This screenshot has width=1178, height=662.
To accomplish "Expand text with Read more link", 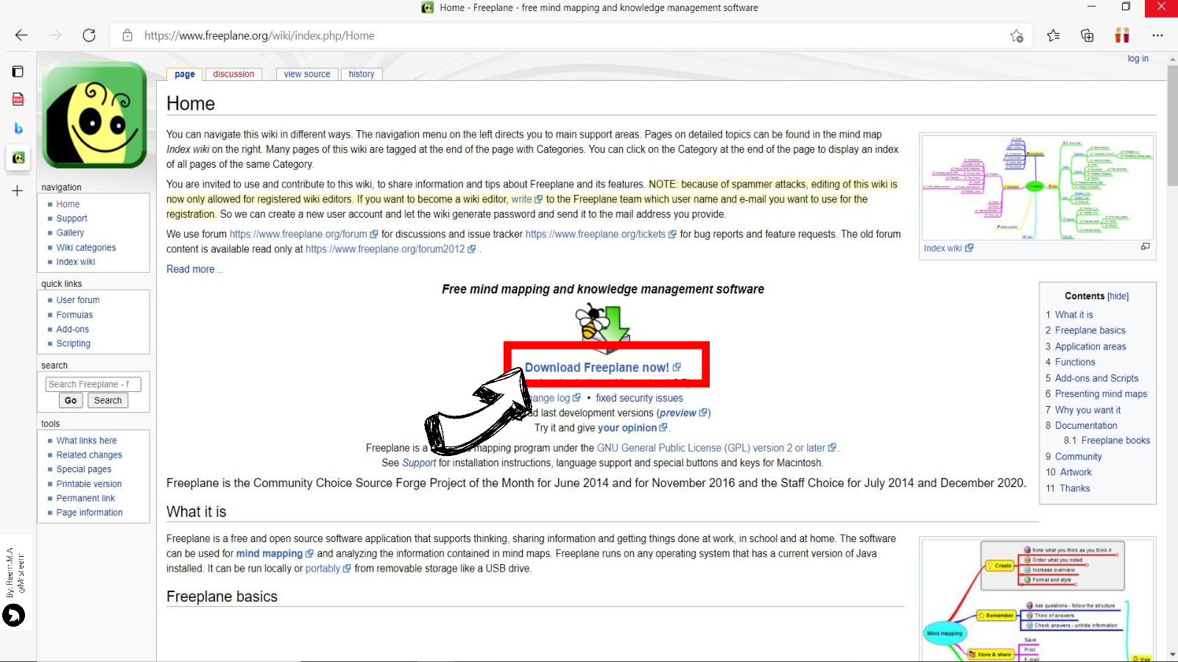I will (194, 269).
